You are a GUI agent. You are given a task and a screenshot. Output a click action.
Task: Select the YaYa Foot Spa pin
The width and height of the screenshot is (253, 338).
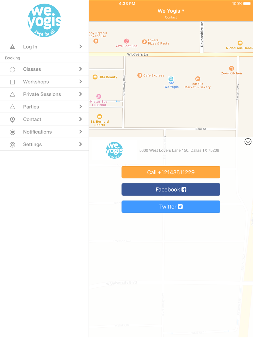(x=126, y=41)
